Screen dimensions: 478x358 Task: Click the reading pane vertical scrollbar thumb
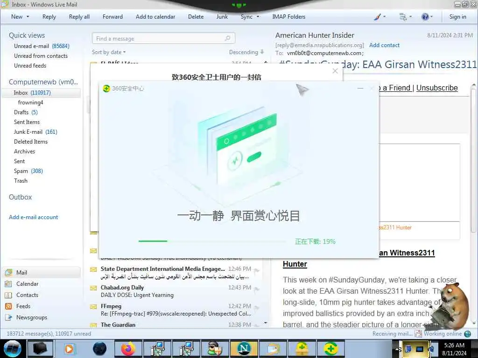(473, 160)
